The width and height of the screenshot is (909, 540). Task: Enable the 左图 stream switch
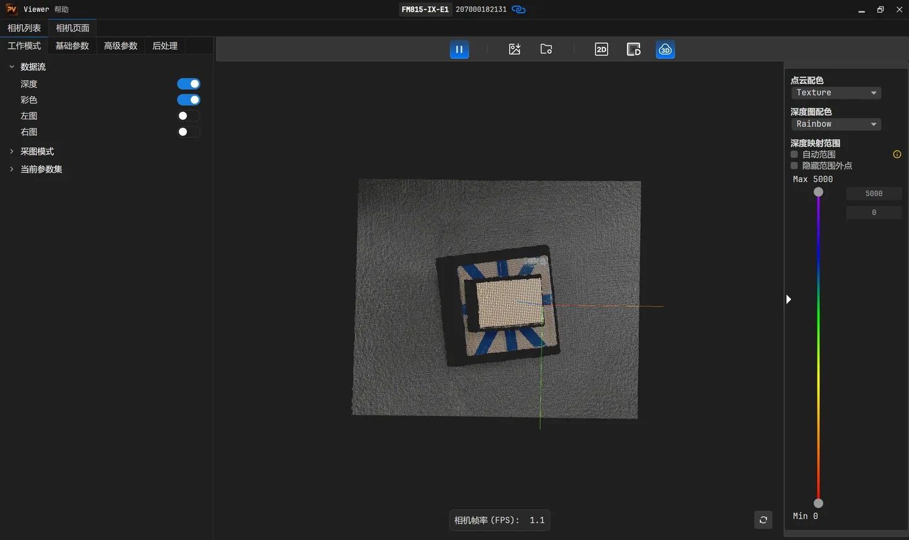[x=189, y=116]
